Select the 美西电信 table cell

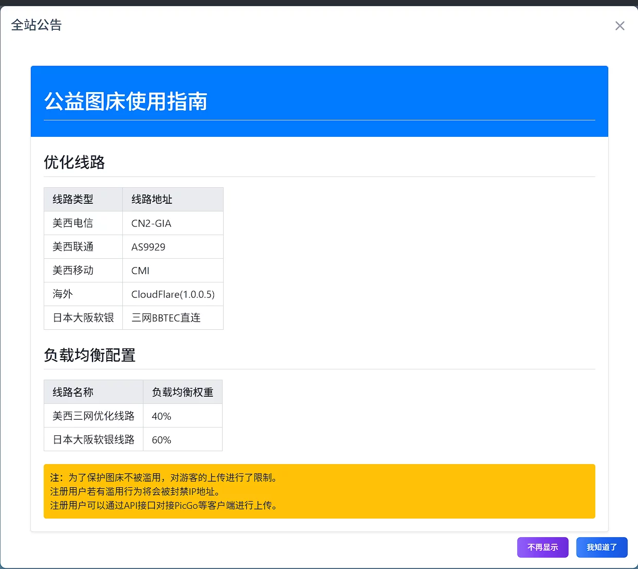[73, 223]
